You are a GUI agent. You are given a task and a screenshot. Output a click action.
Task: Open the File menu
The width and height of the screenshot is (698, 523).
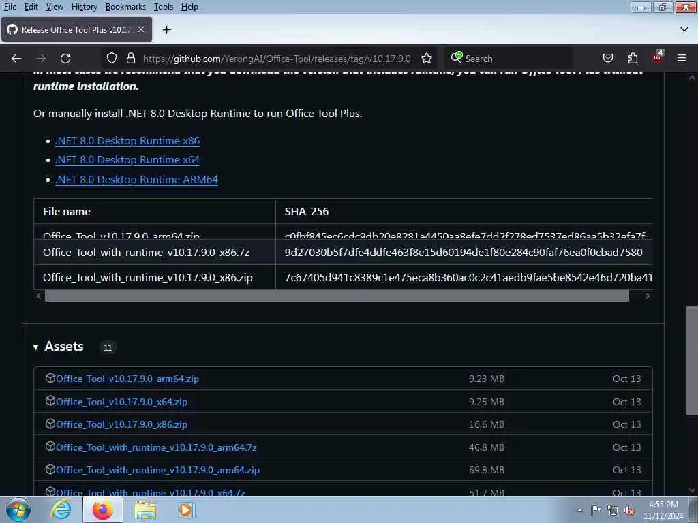(x=10, y=7)
